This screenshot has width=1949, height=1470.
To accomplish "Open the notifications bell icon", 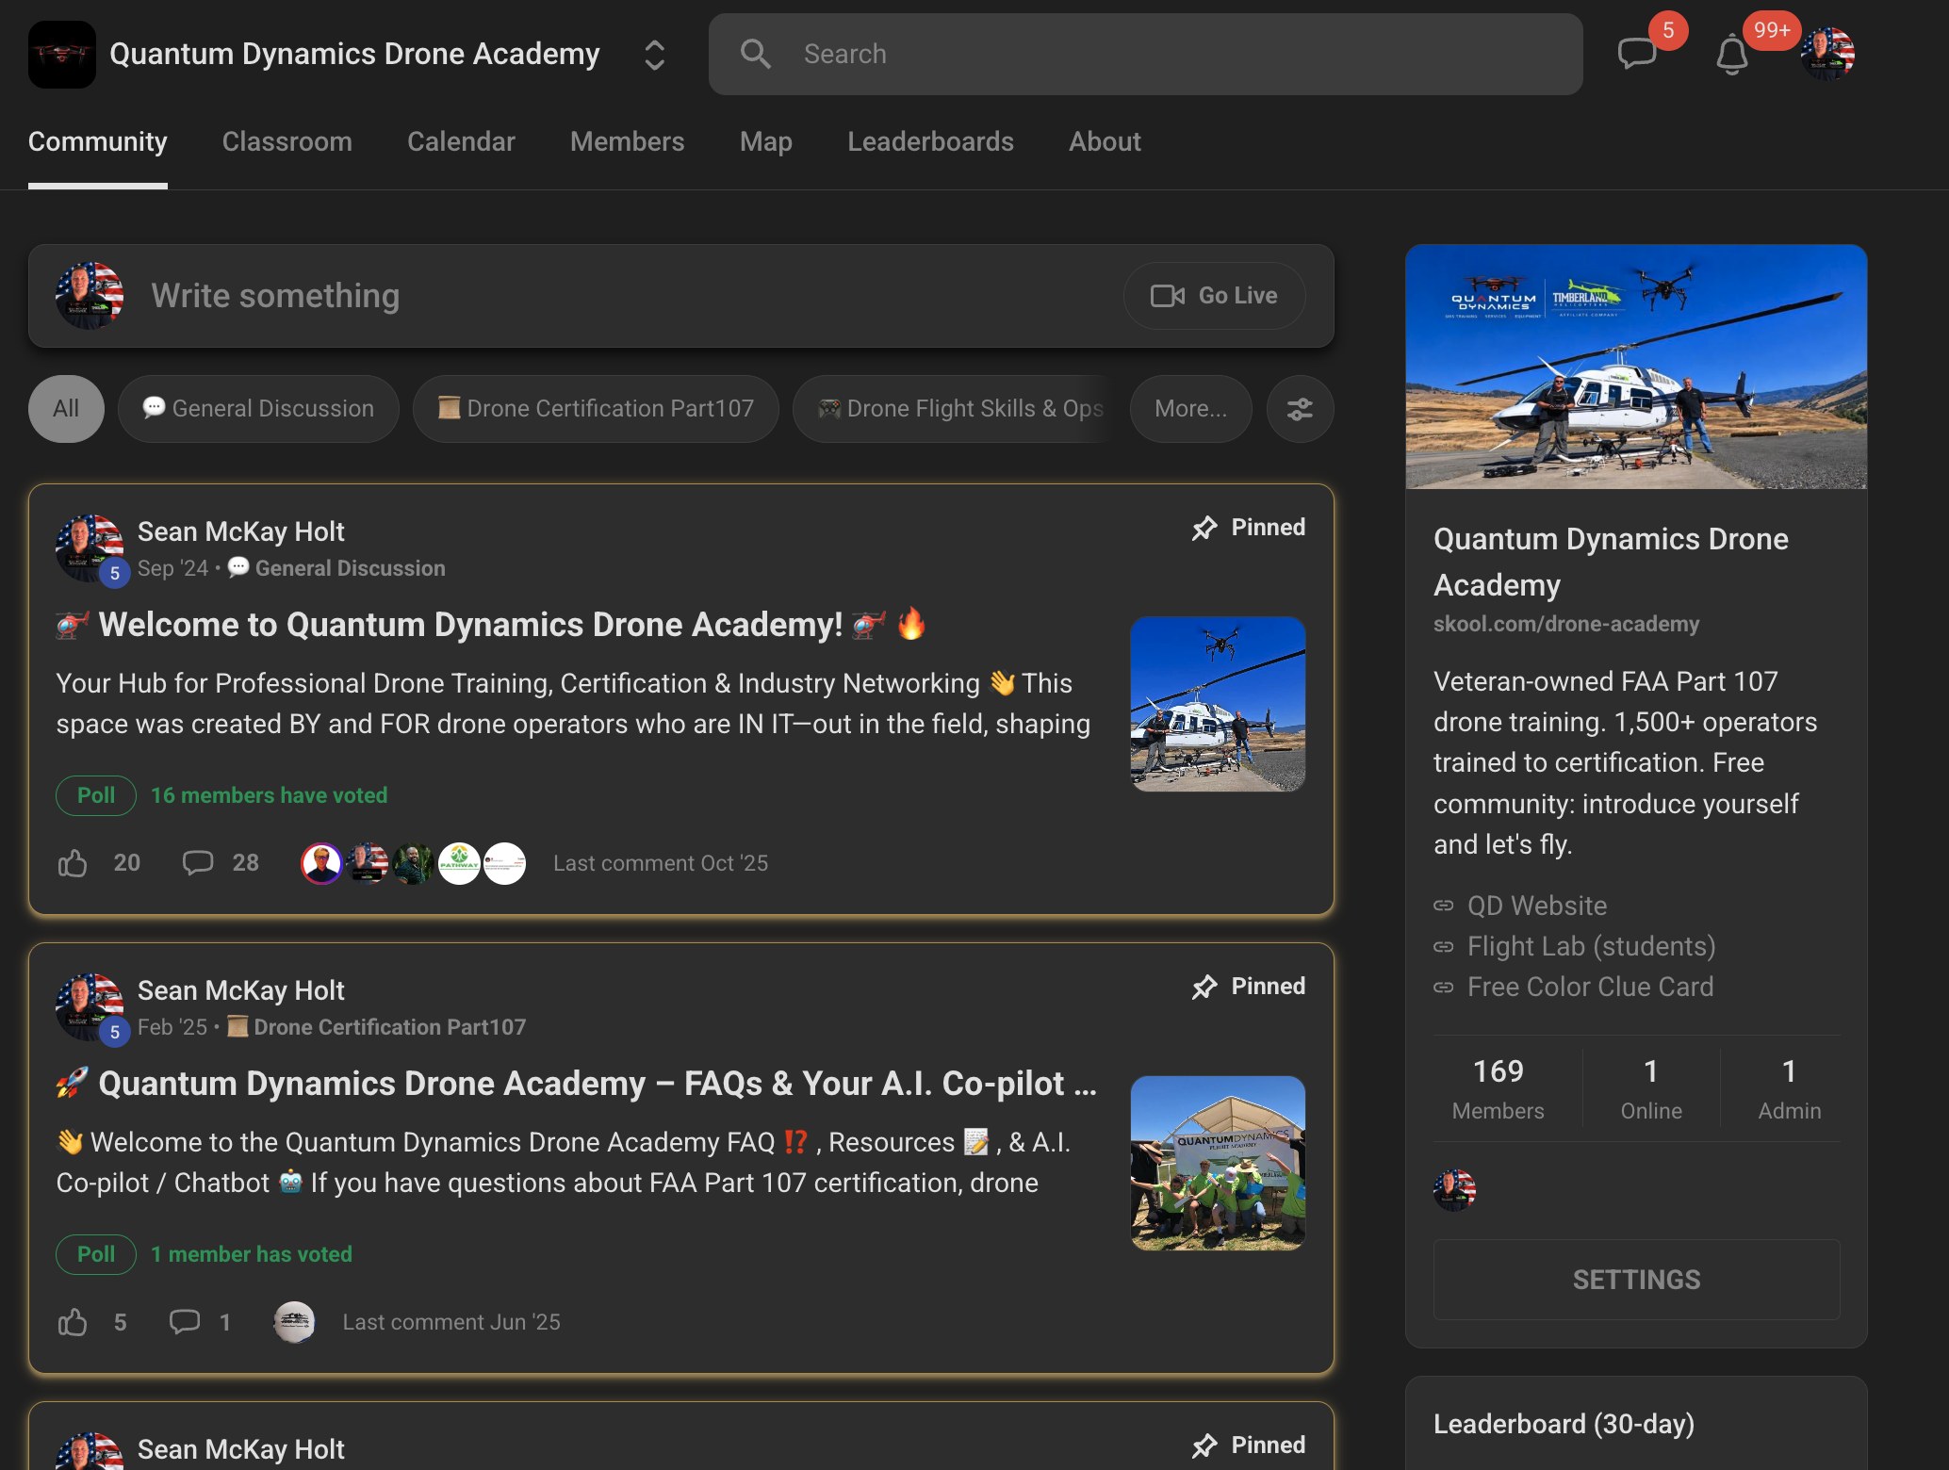I will click(1731, 55).
